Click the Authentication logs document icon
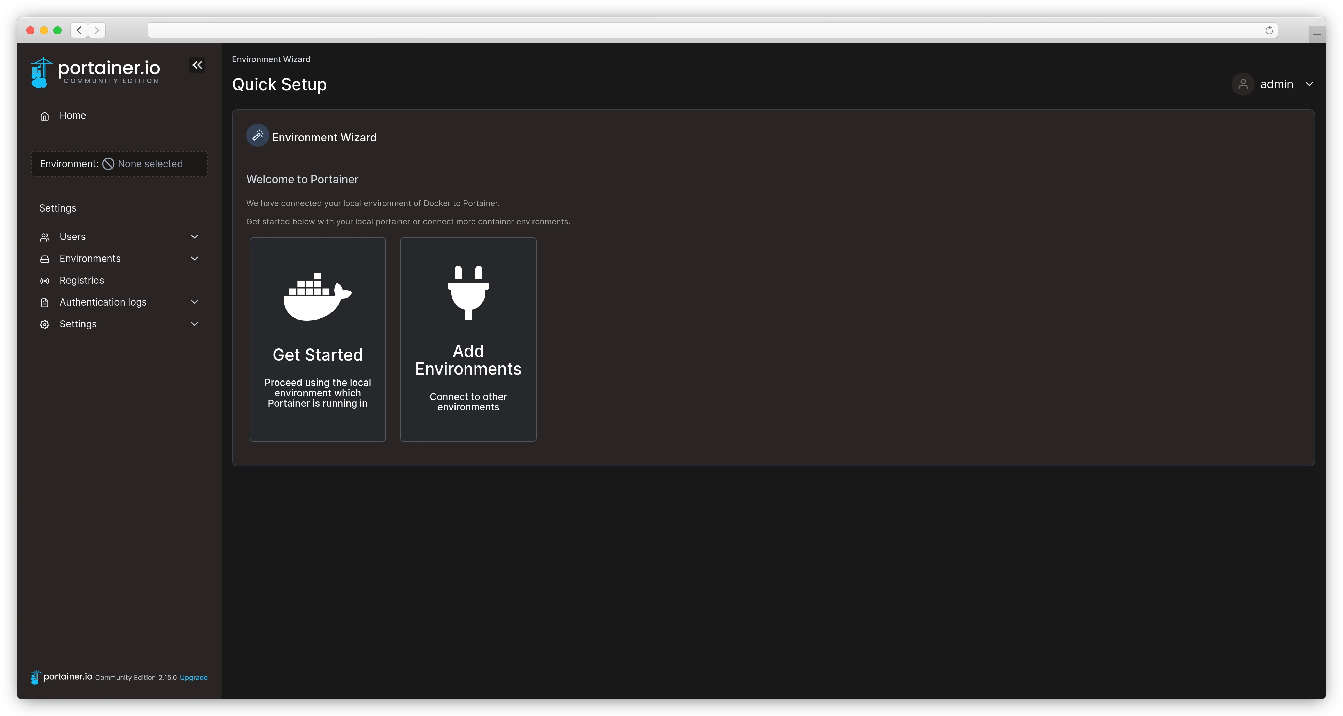 [x=45, y=303]
